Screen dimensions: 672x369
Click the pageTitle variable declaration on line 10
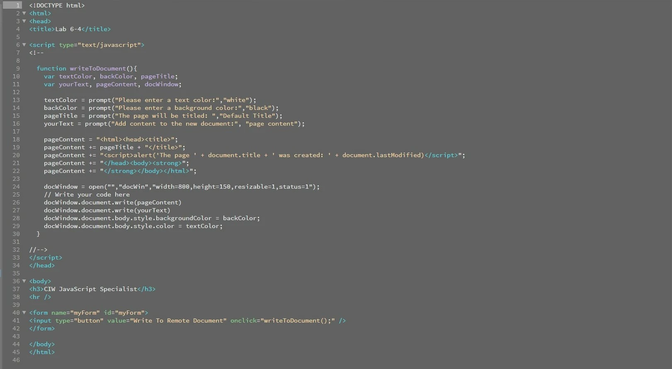click(x=158, y=76)
